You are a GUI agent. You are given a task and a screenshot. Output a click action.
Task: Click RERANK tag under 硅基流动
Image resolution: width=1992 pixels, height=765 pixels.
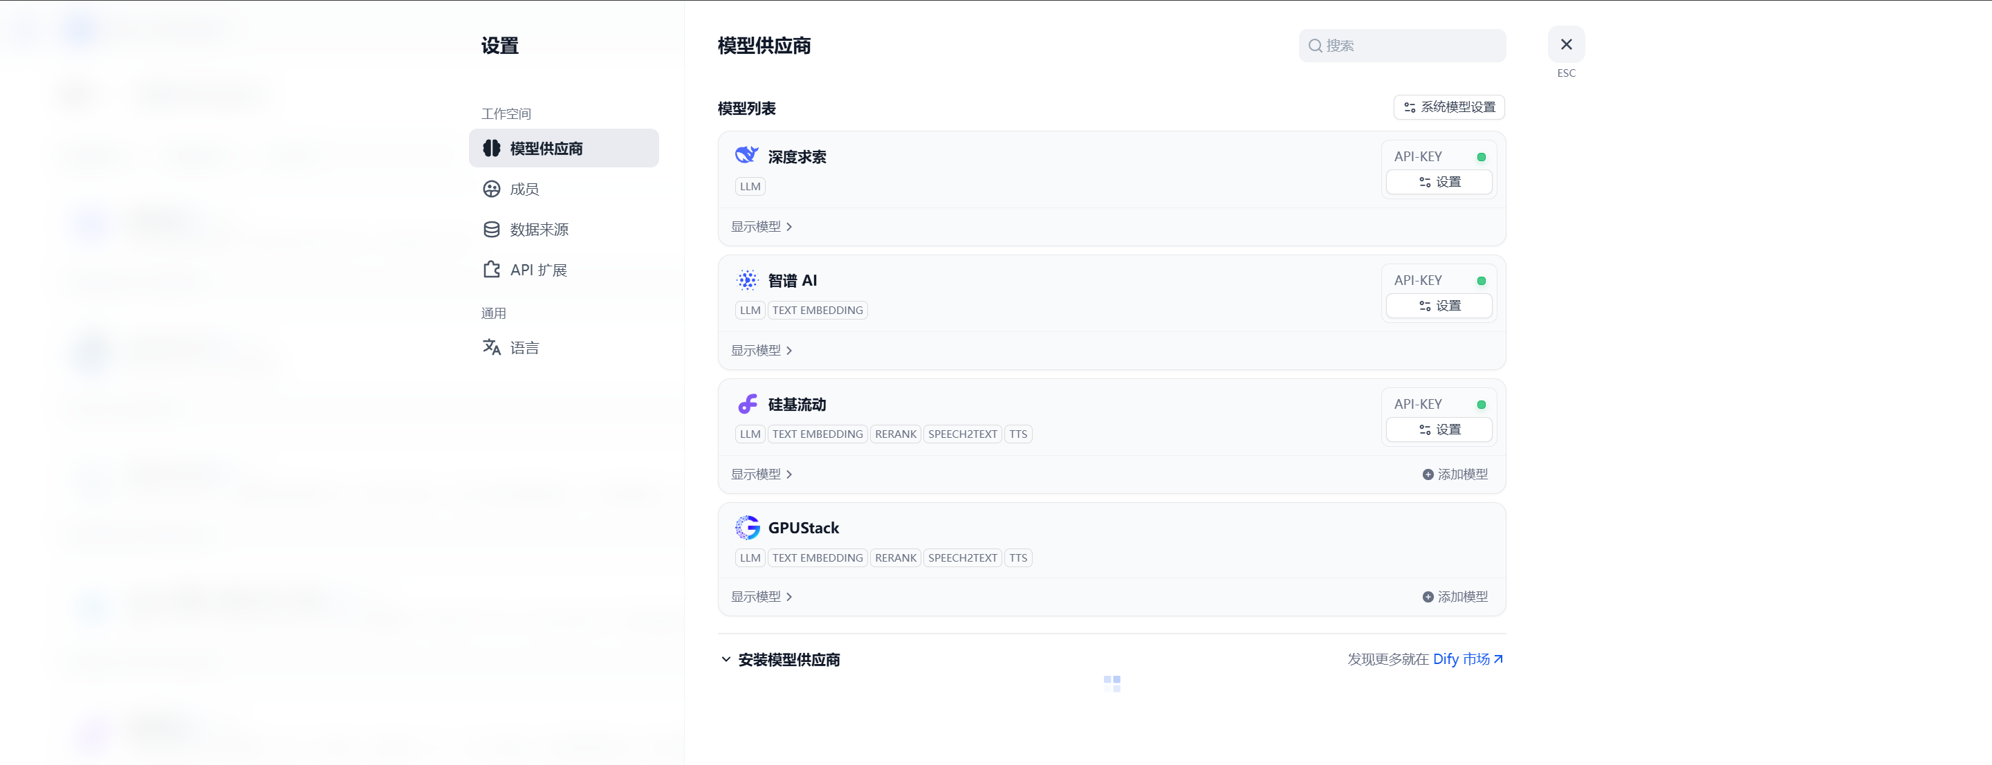tap(896, 434)
